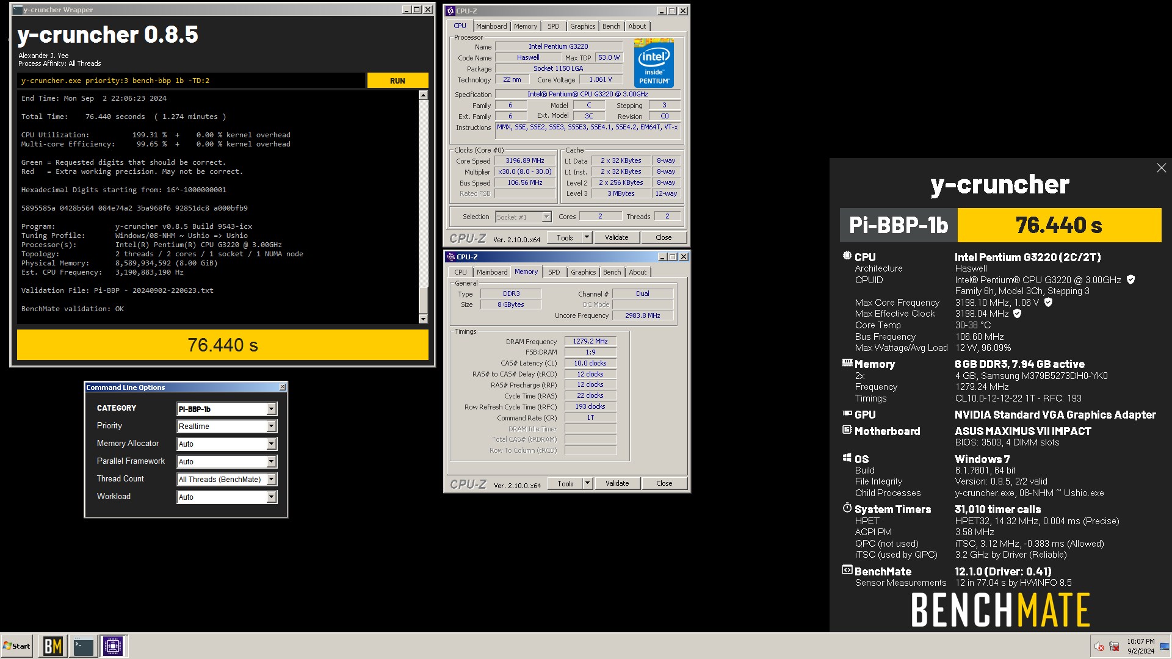Screen dimensions: 1172x659
Task: Open the console window taskbar icon
Action: point(83,646)
